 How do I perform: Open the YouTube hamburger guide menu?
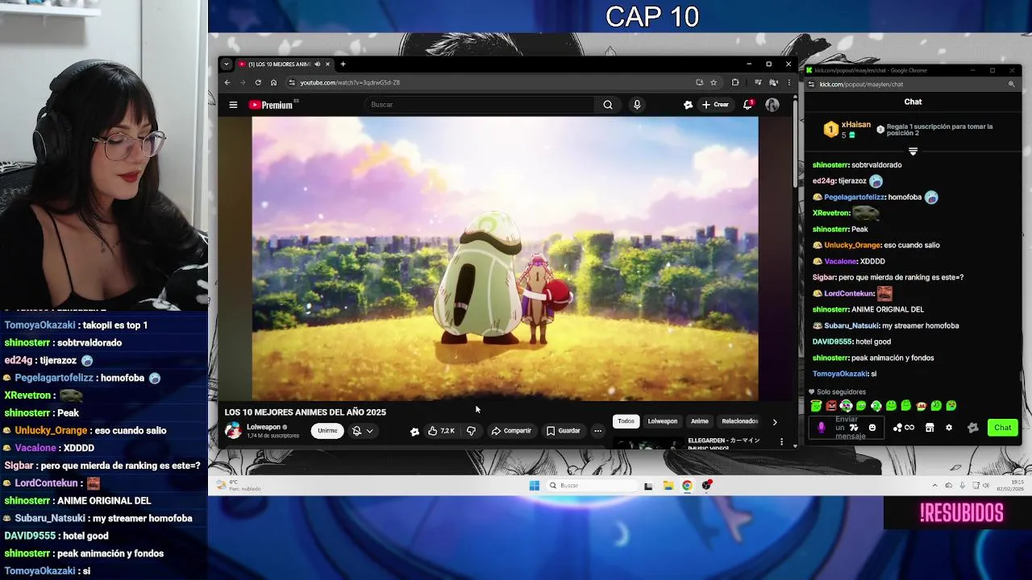[233, 105]
